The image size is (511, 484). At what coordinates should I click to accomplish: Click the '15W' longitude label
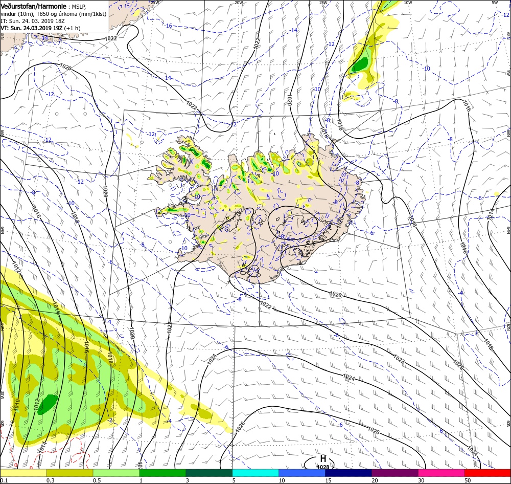coord(323,3)
